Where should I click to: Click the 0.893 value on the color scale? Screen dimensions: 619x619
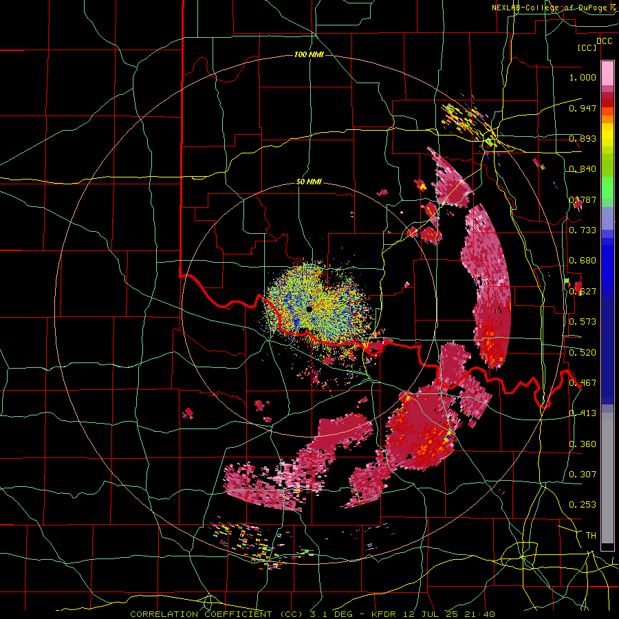pos(583,138)
